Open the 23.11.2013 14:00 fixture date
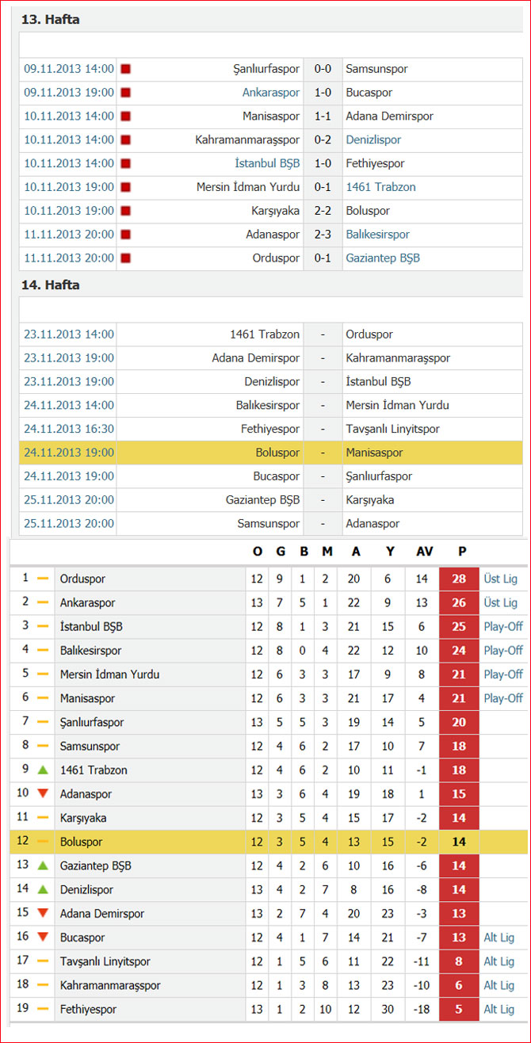531x1043 pixels. click(69, 334)
